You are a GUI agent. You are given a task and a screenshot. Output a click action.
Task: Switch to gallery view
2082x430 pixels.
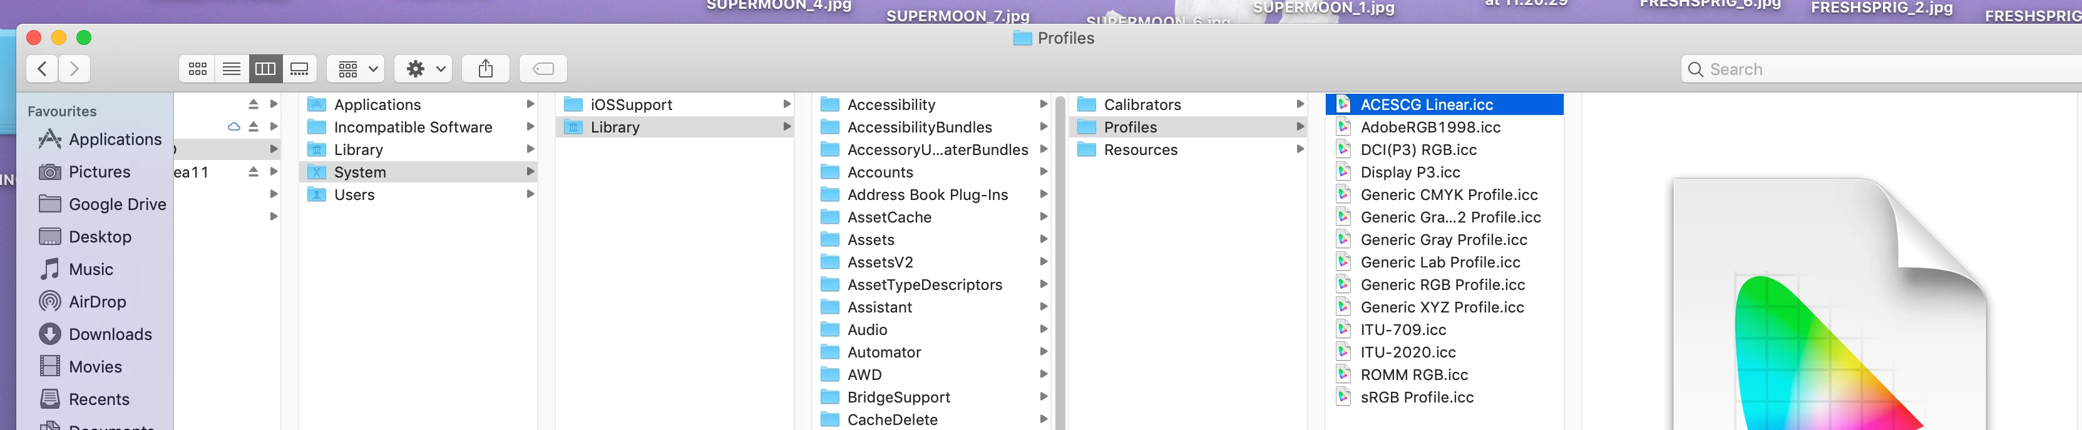(299, 69)
